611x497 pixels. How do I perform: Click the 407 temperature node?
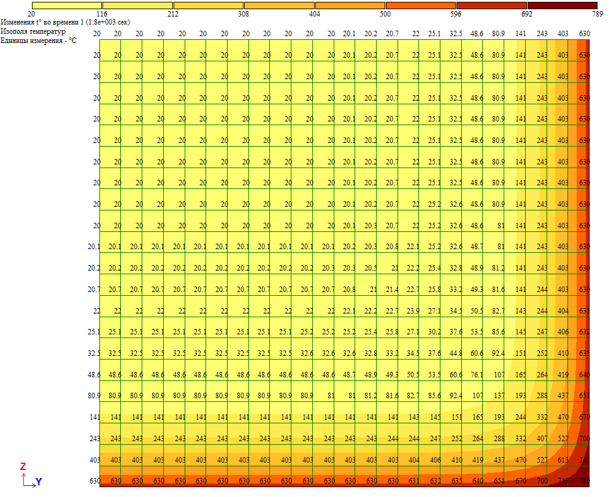click(541, 439)
